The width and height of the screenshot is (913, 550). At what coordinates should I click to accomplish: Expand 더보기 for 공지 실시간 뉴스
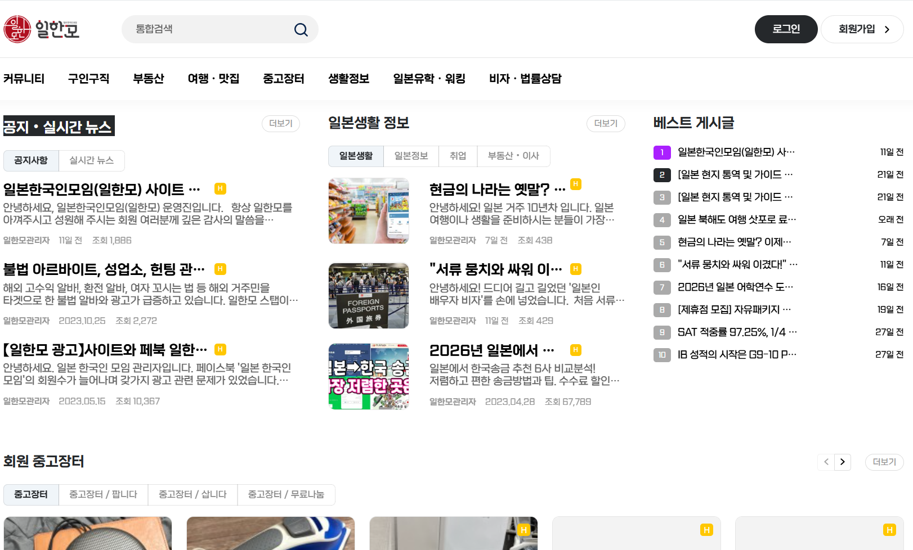coord(280,124)
